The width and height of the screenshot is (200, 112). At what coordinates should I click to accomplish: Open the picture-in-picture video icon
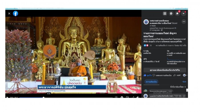127,97
